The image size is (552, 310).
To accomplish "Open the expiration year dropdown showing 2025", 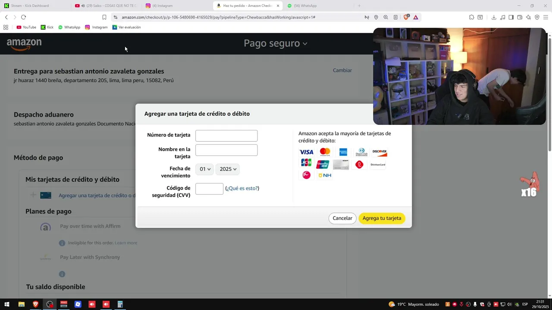I will (x=227, y=169).
